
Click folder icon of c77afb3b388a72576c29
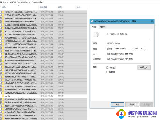pyautogui.click(x=3, y=90)
